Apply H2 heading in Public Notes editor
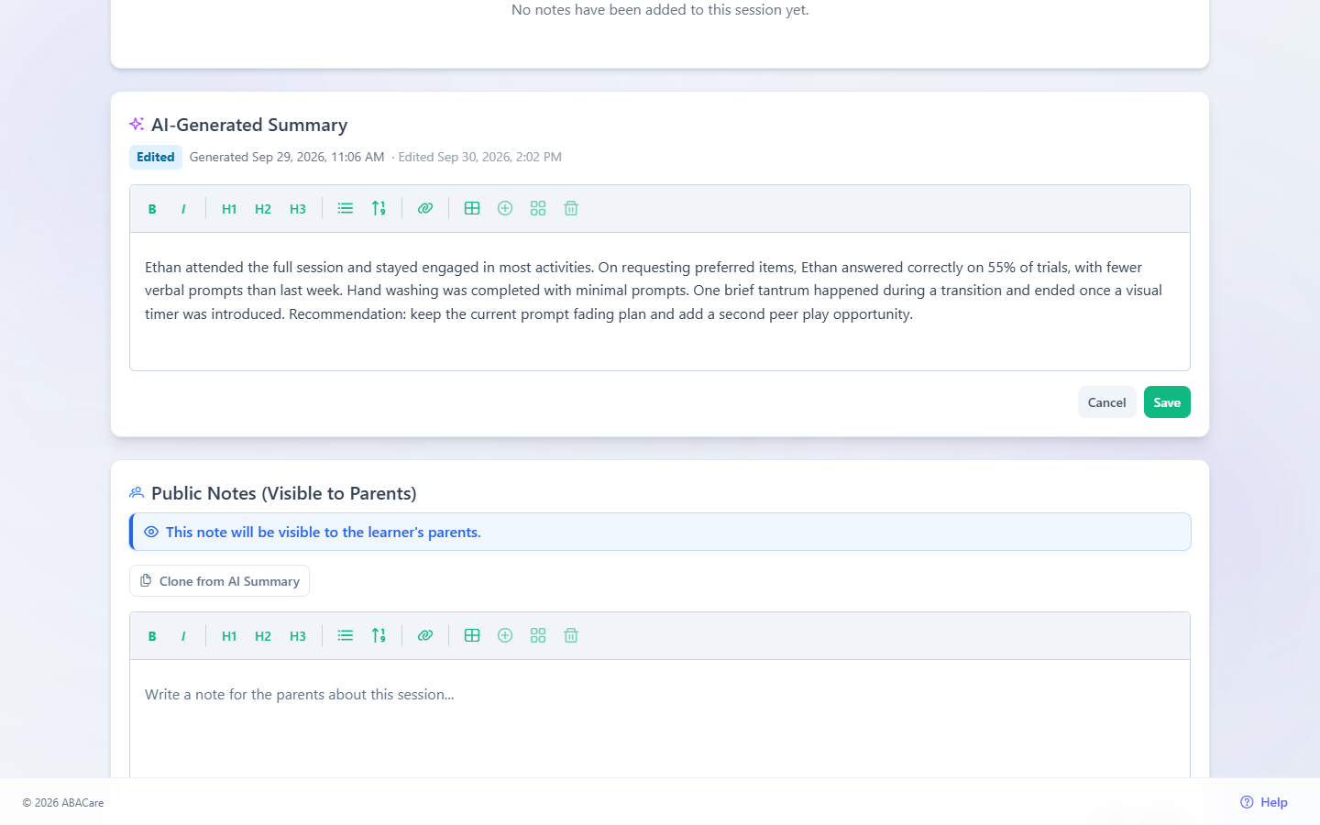1320x825 pixels. pyautogui.click(x=263, y=636)
